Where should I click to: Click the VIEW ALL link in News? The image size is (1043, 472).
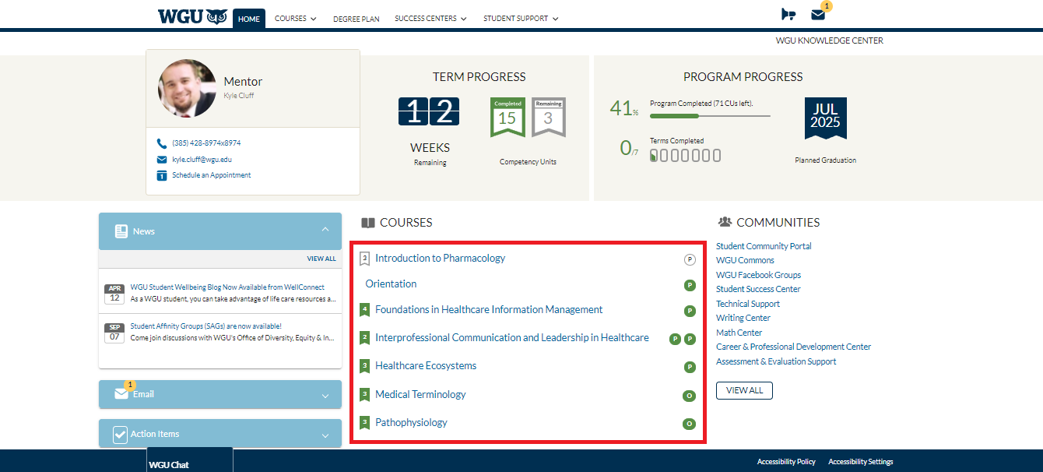click(x=321, y=259)
